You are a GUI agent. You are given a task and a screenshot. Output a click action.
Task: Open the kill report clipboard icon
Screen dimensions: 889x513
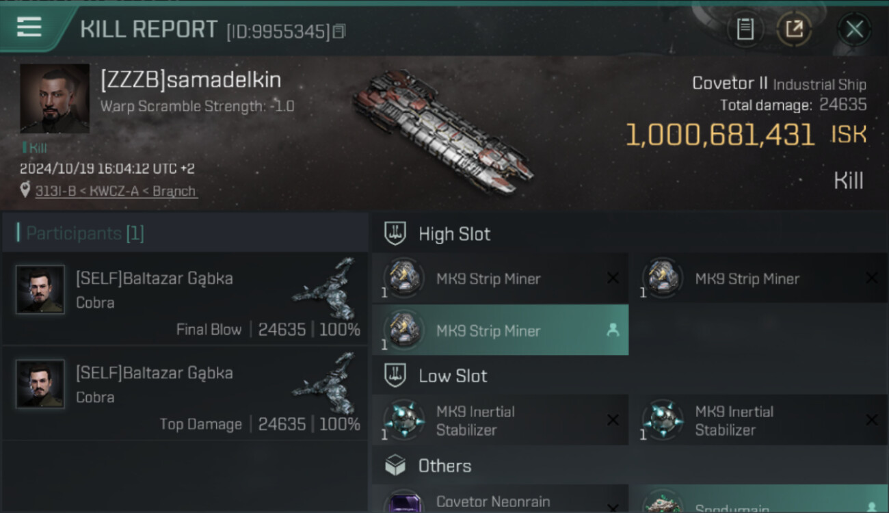(x=745, y=29)
